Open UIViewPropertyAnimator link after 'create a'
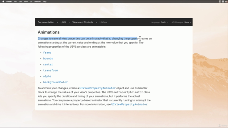 (98, 88)
